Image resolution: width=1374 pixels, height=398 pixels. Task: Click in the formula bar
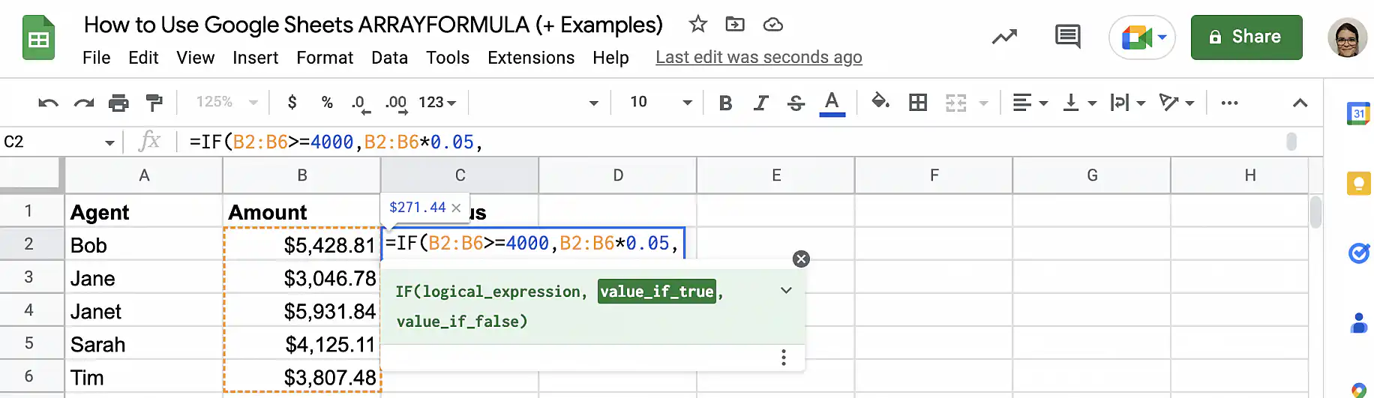tap(731, 142)
